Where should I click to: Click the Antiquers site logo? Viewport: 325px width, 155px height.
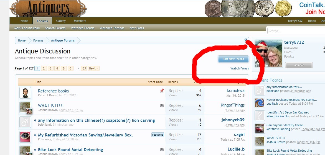[x=48, y=9]
